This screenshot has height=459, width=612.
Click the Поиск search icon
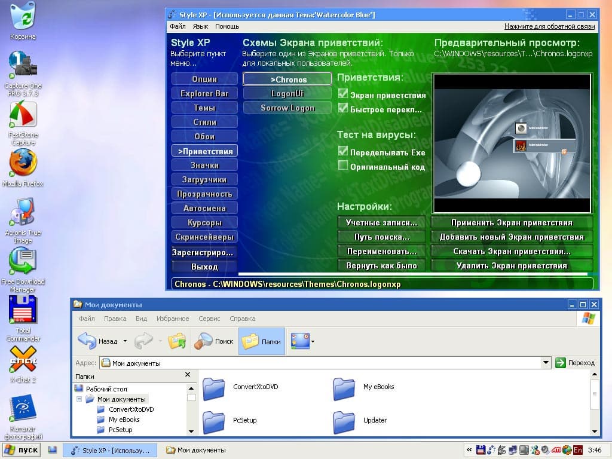click(x=203, y=341)
